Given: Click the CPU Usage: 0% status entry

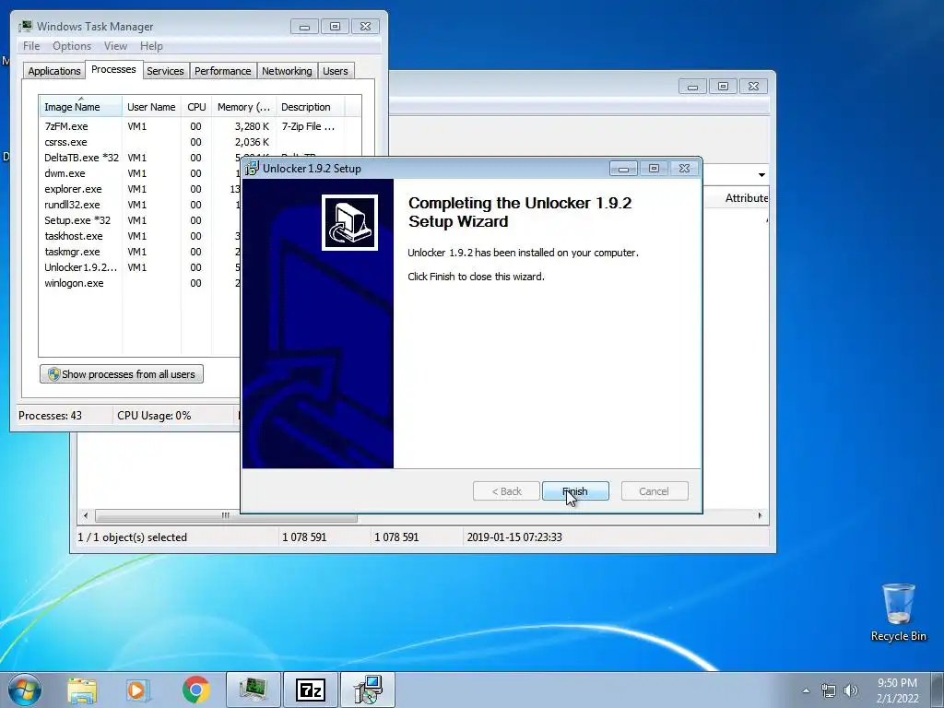Looking at the screenshot, I should click(x=154, y=416).
